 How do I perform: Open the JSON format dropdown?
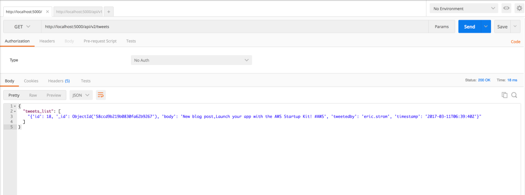81,95
